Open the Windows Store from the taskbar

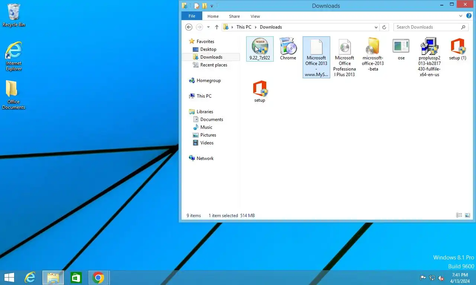tap(76, 278)
